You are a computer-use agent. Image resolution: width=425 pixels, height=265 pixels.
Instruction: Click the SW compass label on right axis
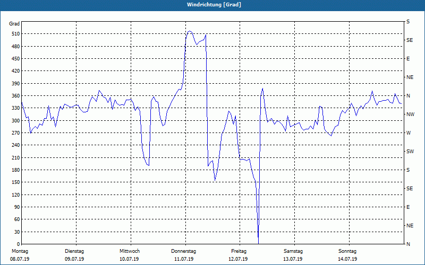tap(410, 152)
